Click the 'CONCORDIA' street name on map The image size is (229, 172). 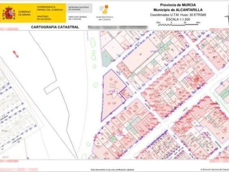click(17, 140)
